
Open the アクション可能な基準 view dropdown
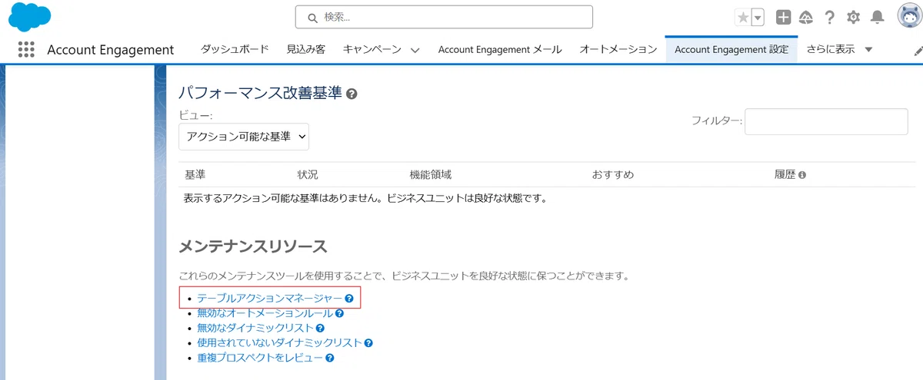pos(244,137)
